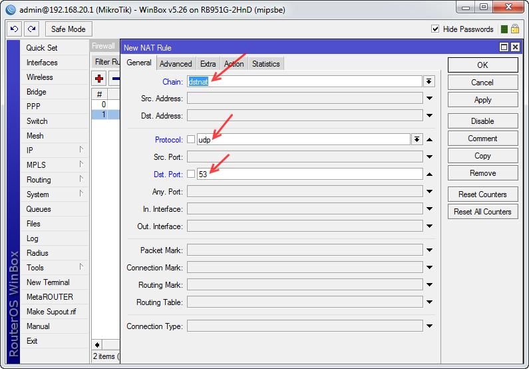This screenshot has width=529, height=369.
Task: Click the Dst. Port input field
Action: click(309, 175)
